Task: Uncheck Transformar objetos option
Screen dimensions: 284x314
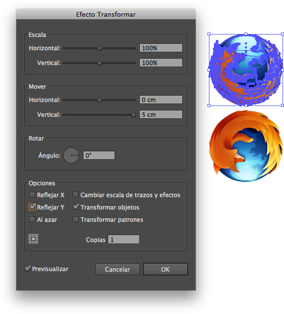Action: point(76,207)
